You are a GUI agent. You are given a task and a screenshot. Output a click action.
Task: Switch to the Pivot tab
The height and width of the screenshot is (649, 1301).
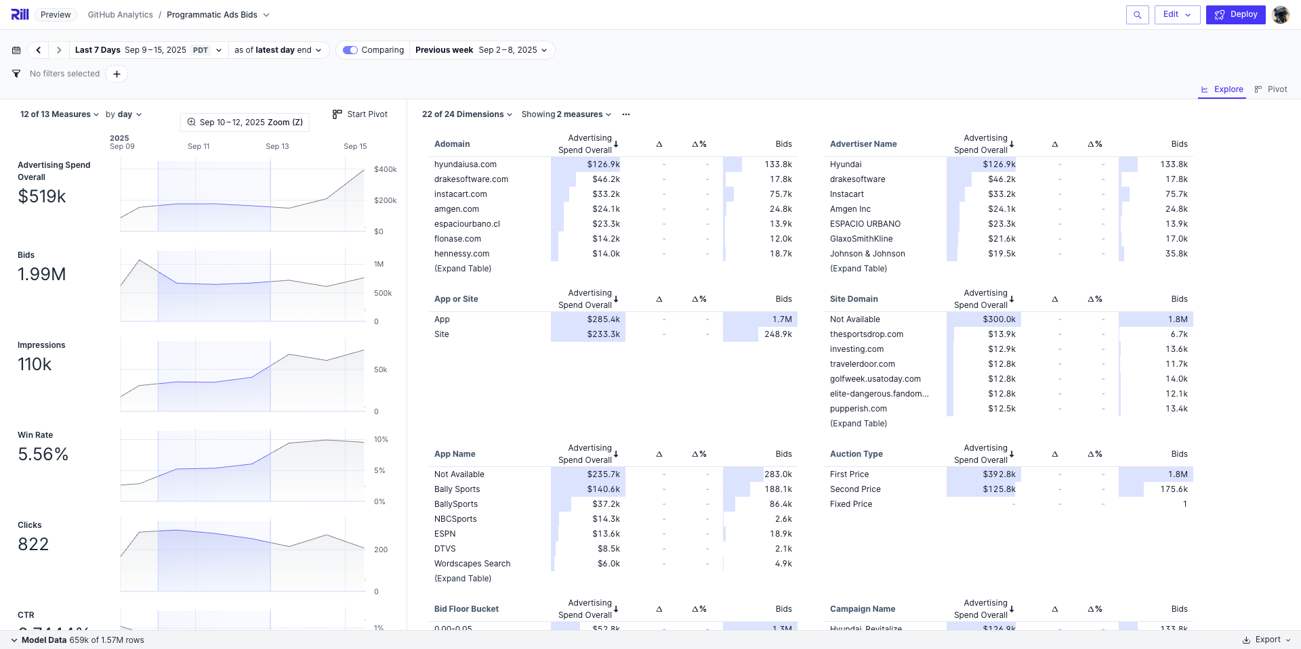[1271, 89]
